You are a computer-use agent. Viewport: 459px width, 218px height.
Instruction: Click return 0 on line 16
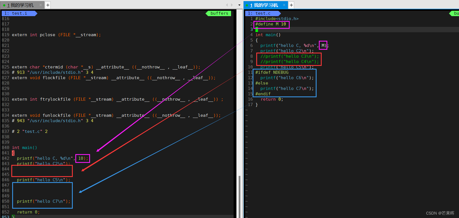(272, 99)
